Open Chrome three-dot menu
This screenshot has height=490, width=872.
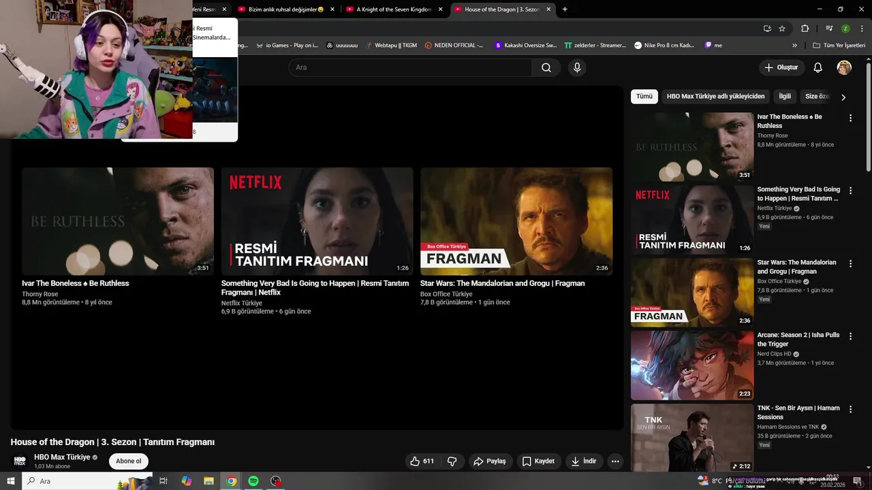tap(862, 29)
